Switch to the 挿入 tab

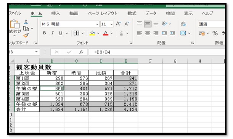56,13
